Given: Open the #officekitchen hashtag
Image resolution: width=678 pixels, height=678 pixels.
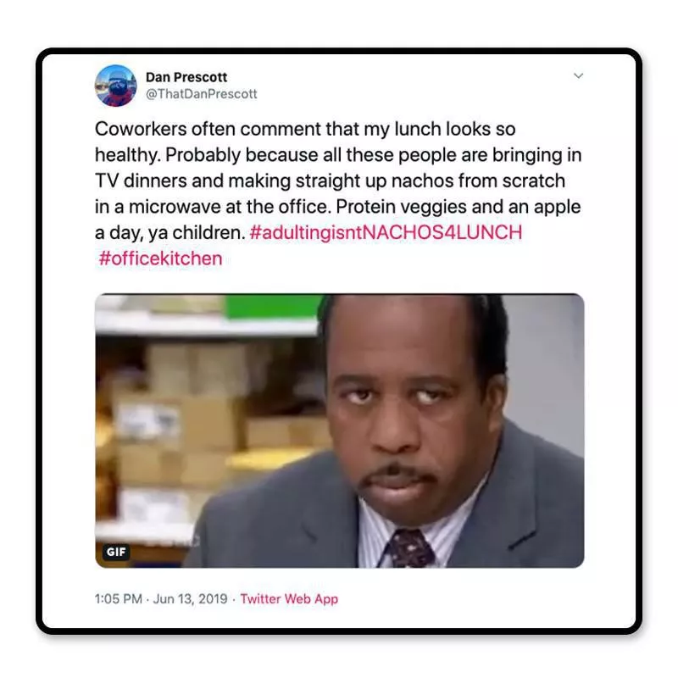Looking at the screenshot, I should coord(160,258).
